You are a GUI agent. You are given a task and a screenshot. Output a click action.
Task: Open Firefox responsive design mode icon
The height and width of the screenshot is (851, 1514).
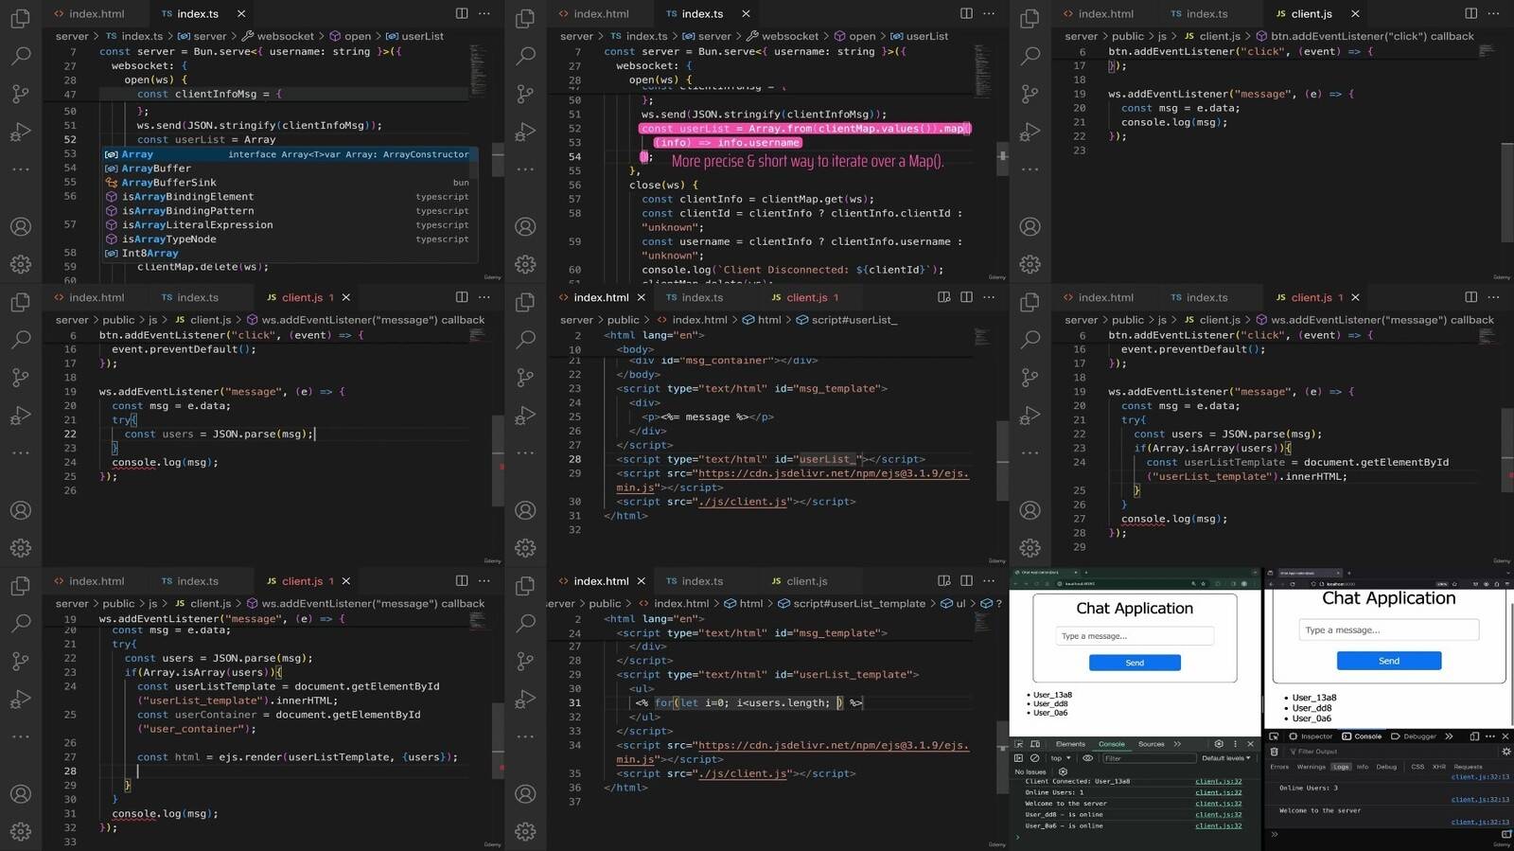[x=1473, y=736]
